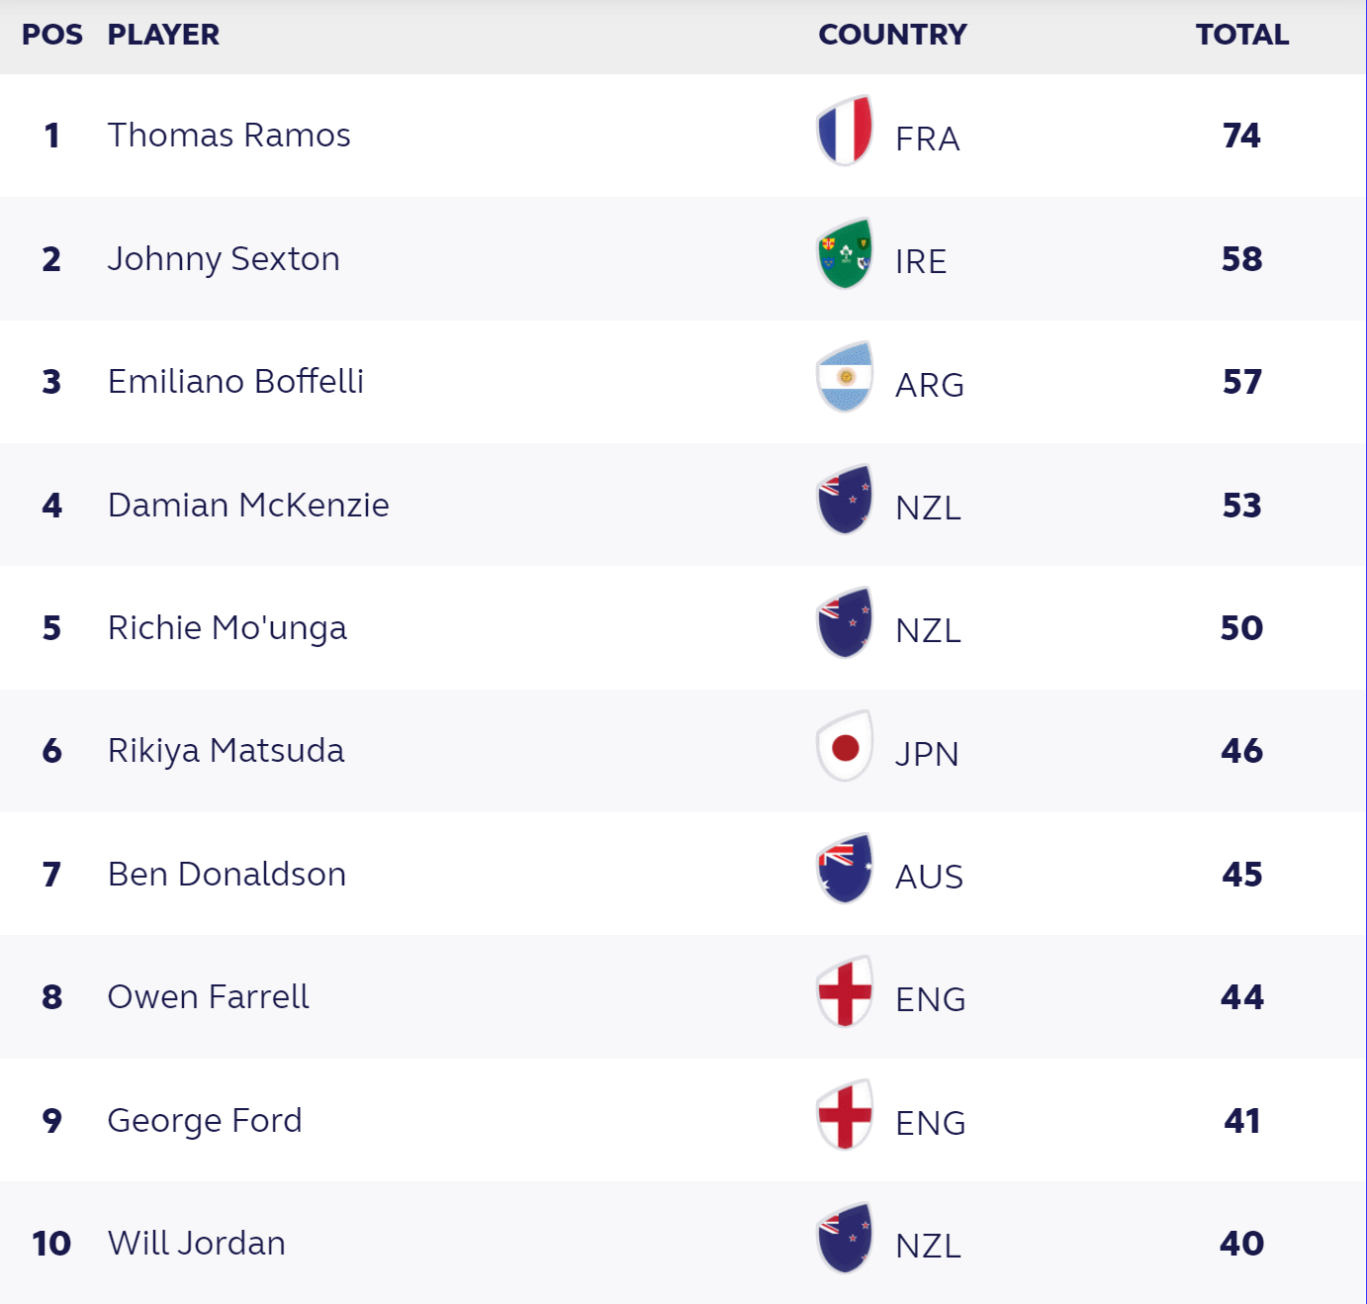Click England flag icon in George Ford's row

tap(845, 1115)
